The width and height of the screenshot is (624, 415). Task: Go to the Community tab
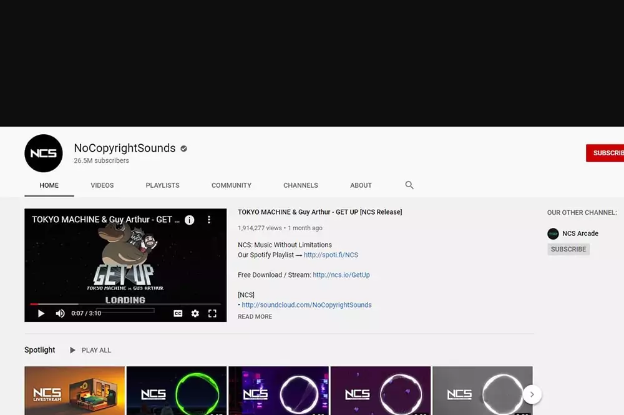point(232,185)
